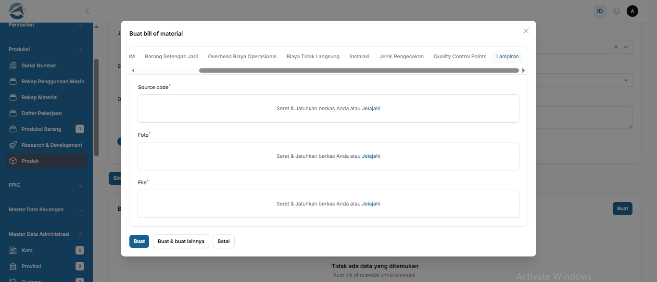
Task: Expand the PPIC sidebar group
Action: (46, 185)
